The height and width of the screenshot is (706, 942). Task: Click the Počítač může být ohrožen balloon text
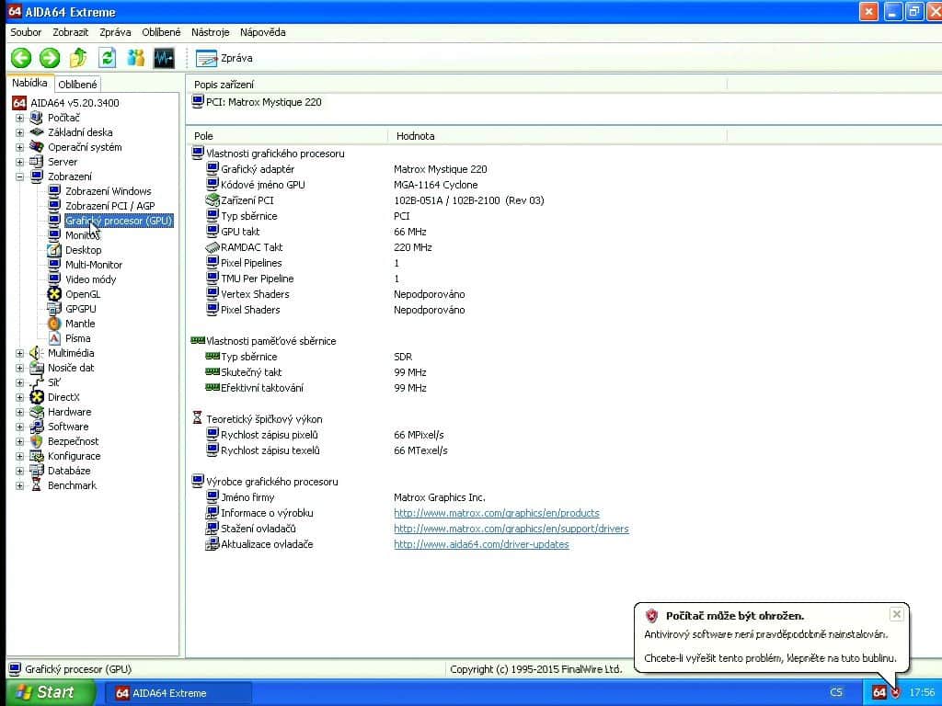tap(735, 616)
